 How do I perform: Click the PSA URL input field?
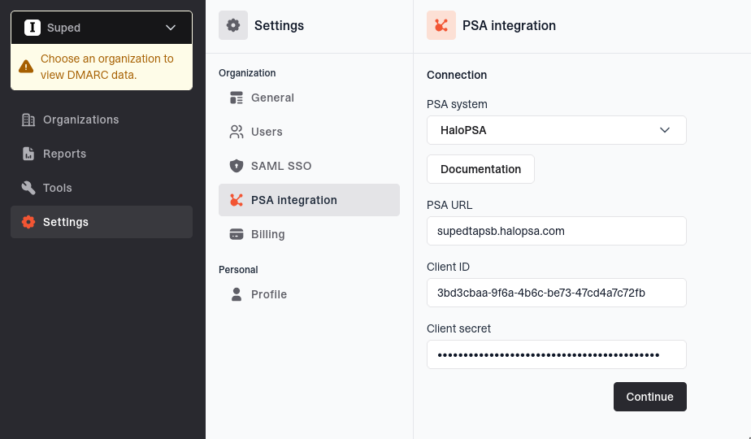click(x=557, y=231)
